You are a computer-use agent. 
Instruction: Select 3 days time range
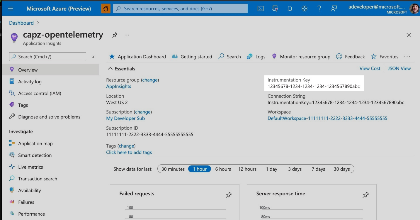point(295,169)
